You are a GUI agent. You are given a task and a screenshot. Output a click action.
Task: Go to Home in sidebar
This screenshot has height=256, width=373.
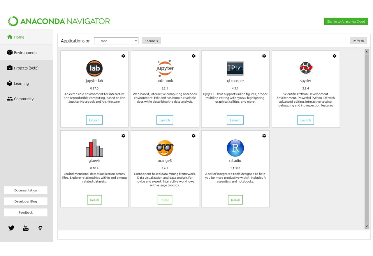[x=27, y=37]
